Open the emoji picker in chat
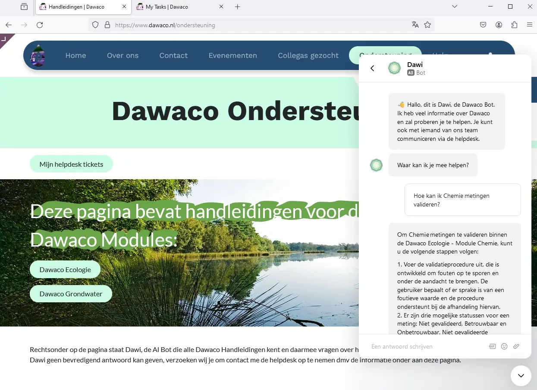 pos(504,346)
